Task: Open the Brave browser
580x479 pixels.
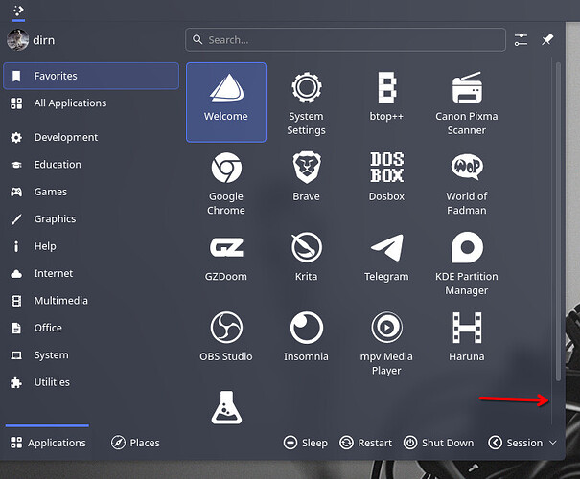Action: 306,182
